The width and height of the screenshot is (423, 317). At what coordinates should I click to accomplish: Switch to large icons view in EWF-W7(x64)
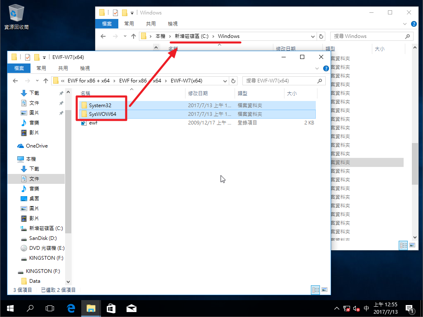tap(324, 290)
